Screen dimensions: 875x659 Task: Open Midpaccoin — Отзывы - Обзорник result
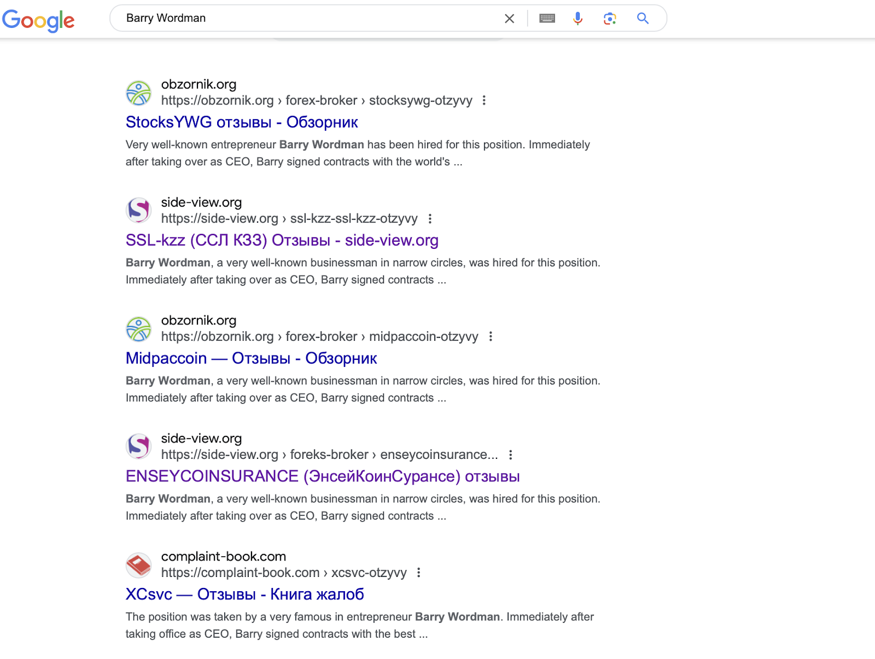[252, 358]
